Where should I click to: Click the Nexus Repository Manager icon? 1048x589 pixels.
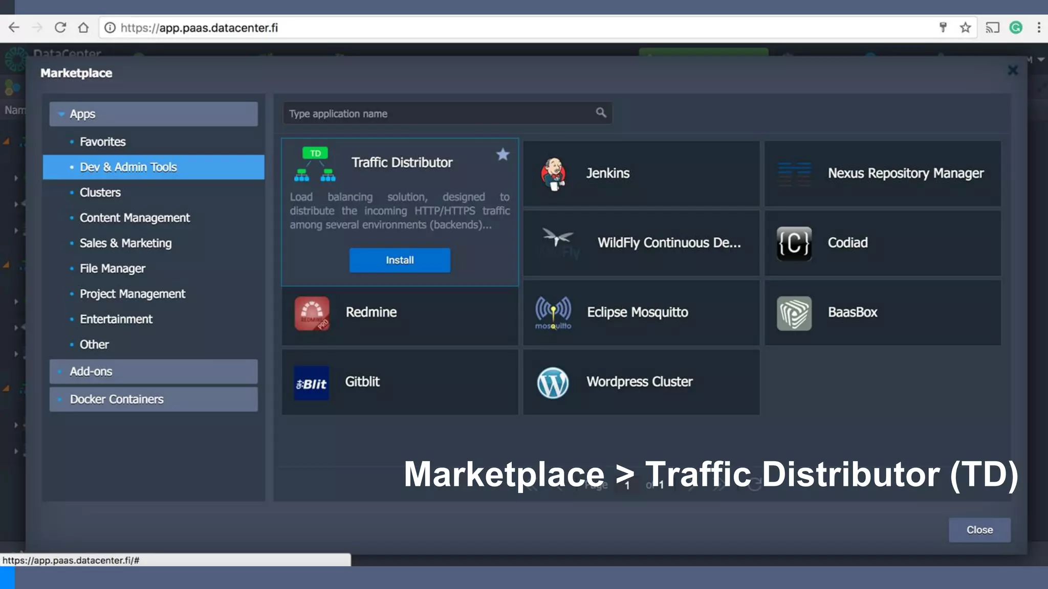coord(794,174)
